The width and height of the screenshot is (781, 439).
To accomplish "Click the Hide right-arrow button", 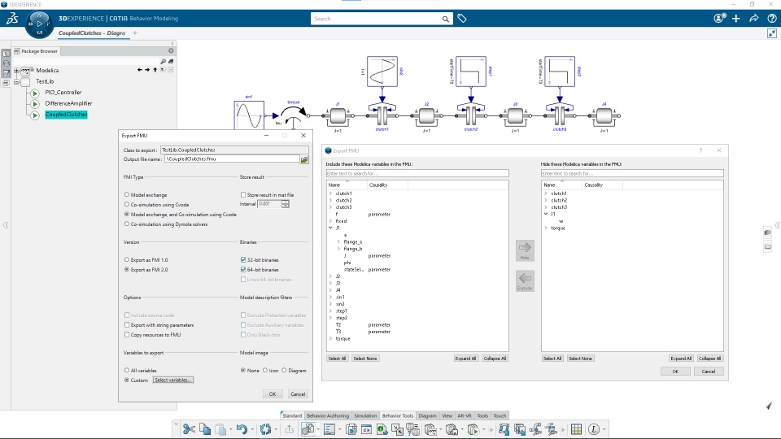I will [525, 250].
